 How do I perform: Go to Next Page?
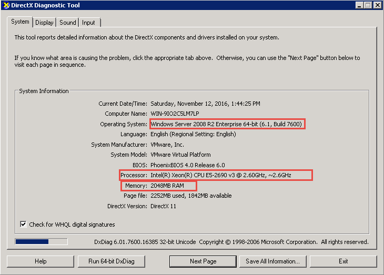[203, 261]
